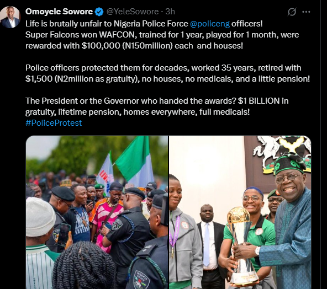327x289 pixels.
Task: Open the 3h post timestamp
Action: pos(170,12)
